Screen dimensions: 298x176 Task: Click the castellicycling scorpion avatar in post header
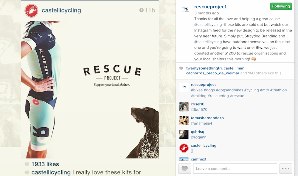31,10
